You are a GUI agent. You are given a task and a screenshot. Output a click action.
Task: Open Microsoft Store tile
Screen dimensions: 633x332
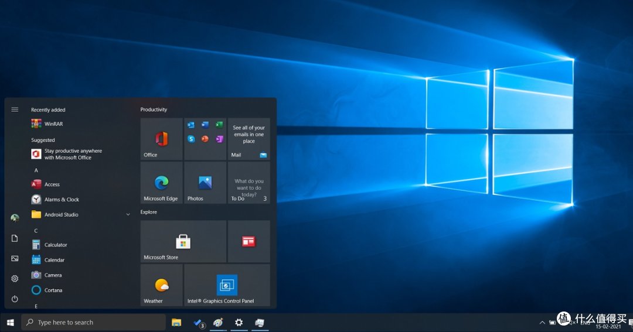(183, 241)
